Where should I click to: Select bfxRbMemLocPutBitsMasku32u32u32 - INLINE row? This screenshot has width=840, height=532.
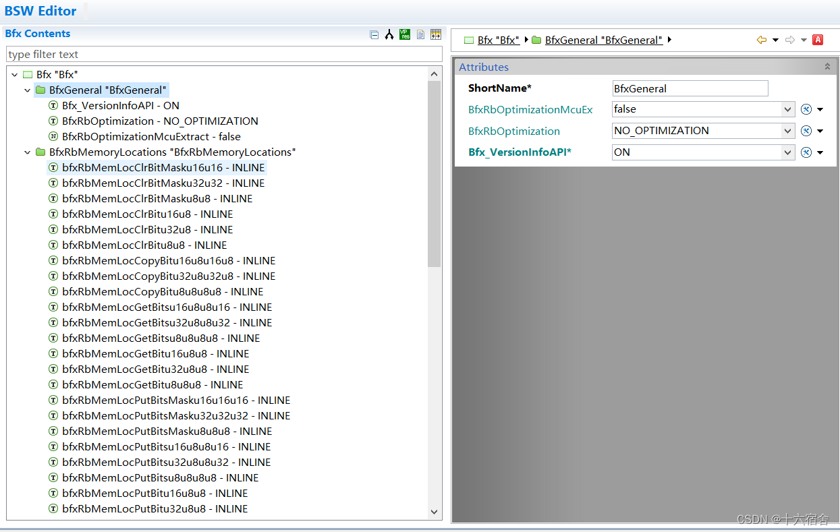point(176,415)
